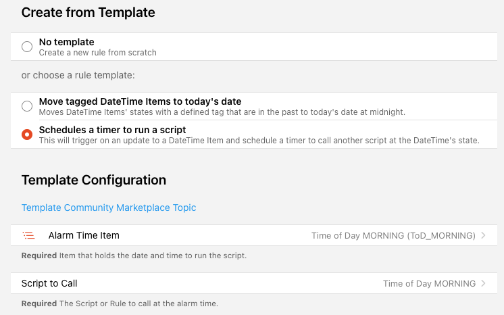Screen dimensions: 504x315
Task: Click the "Alarm Time Item" label
Action: click(x=84, y=235)
